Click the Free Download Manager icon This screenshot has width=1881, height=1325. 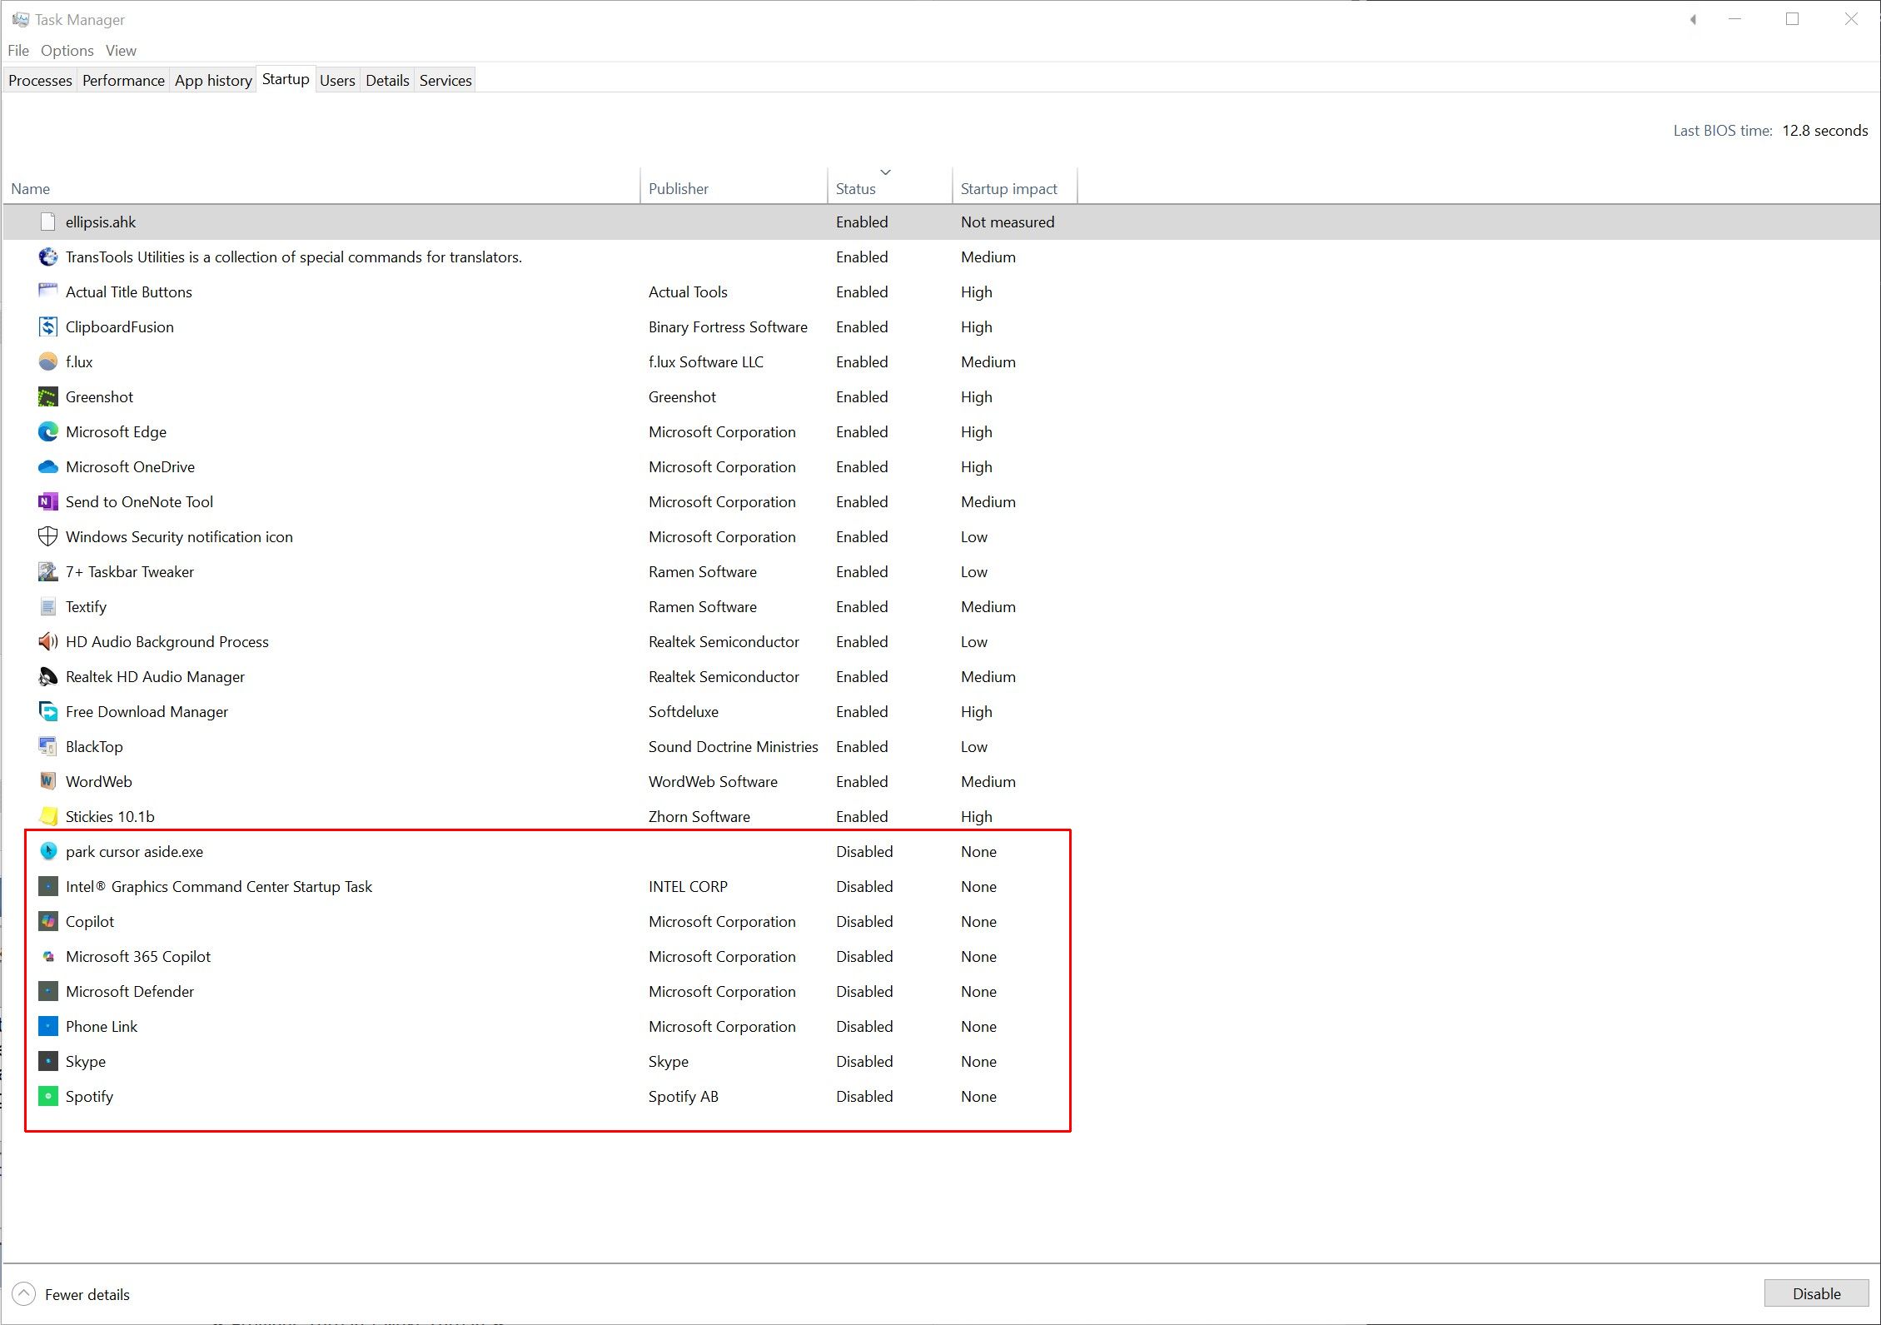[47, 712]
